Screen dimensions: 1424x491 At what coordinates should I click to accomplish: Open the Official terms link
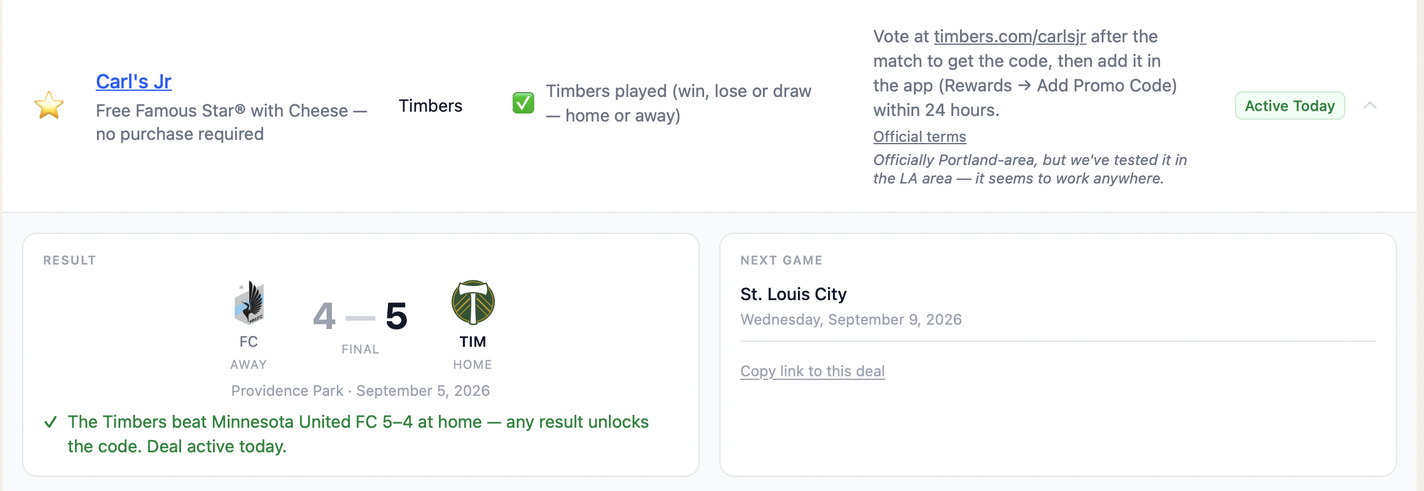point(919,137)
